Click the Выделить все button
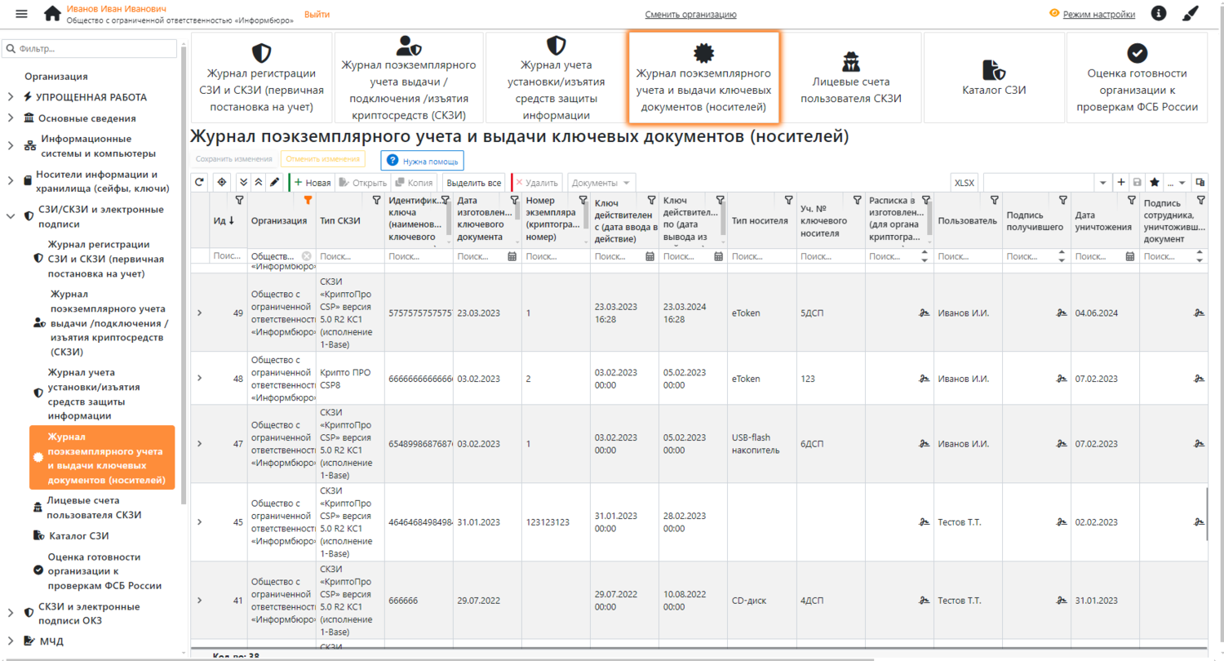 (x=473, y=183)
